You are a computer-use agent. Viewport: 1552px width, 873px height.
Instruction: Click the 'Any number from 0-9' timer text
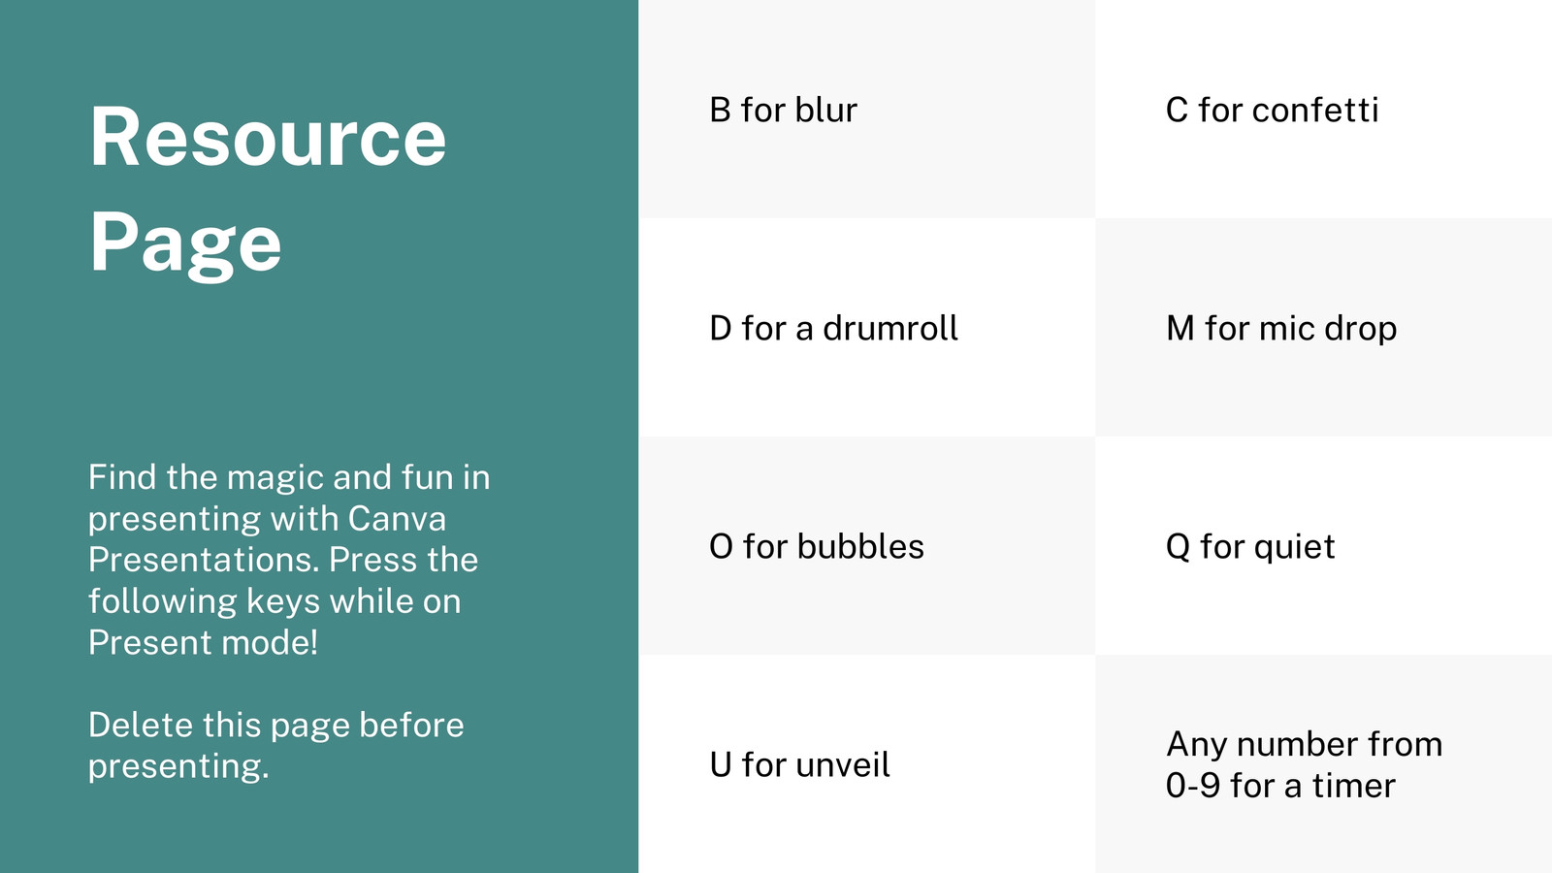[1304, 764]
